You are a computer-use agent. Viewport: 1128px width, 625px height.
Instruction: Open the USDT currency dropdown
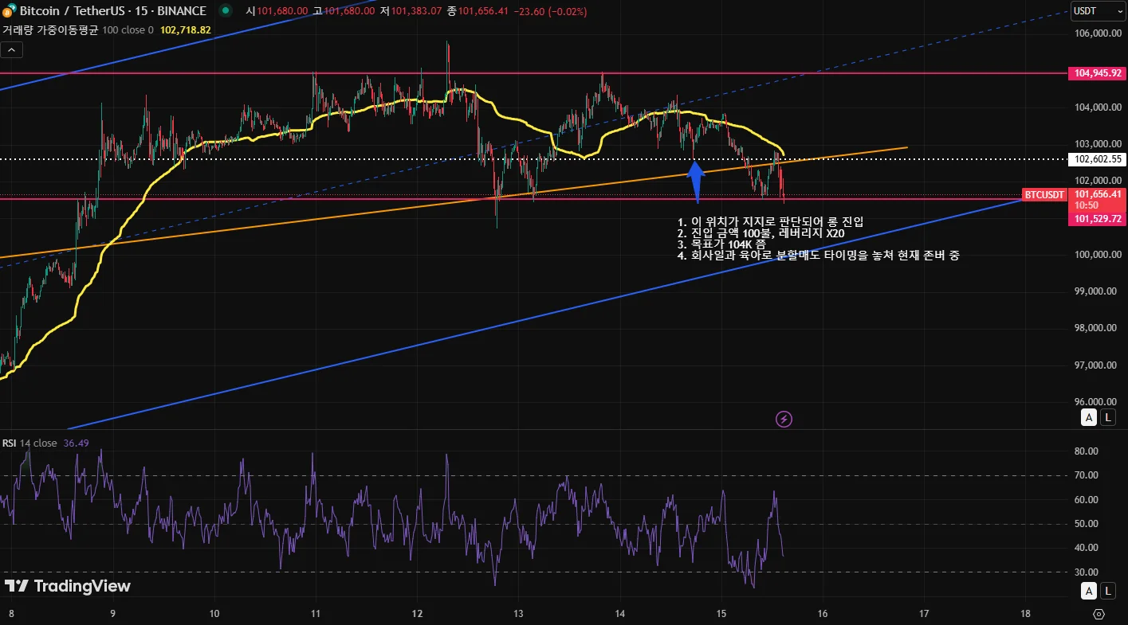tap(1098, 11)
